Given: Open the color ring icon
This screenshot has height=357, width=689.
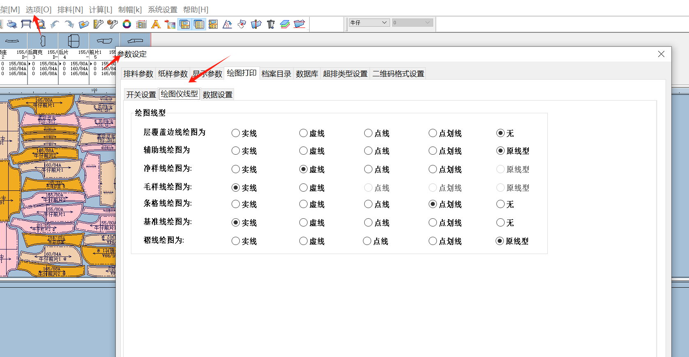Looking at the screenshot, I should pyautogui.click(x=127, y=25).
